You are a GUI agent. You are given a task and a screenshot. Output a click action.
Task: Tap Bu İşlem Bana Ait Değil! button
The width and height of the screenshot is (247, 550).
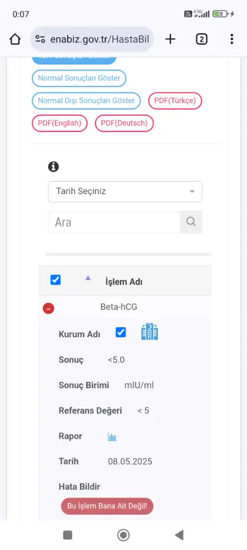pos(107,506)
